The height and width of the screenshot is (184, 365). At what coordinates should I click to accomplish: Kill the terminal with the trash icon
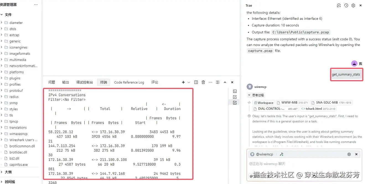tap(203, 82)
